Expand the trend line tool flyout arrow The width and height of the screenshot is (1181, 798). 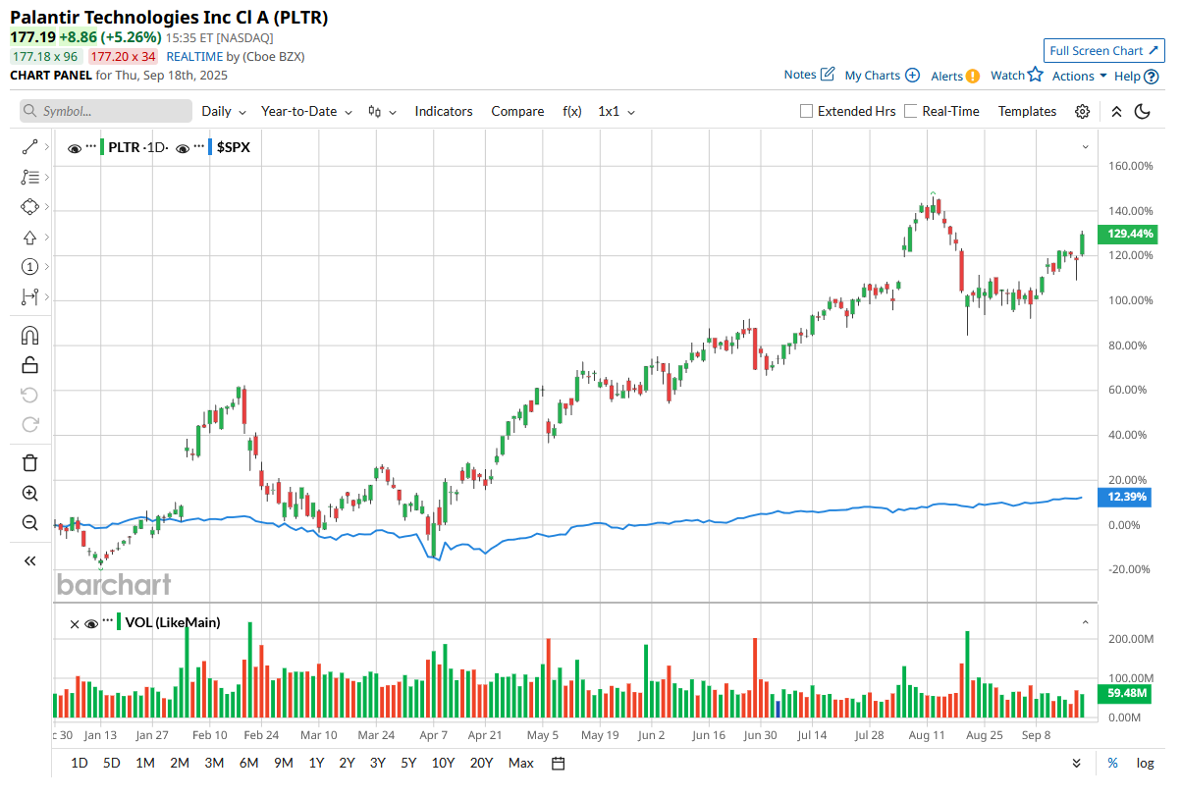pos(47,147)
